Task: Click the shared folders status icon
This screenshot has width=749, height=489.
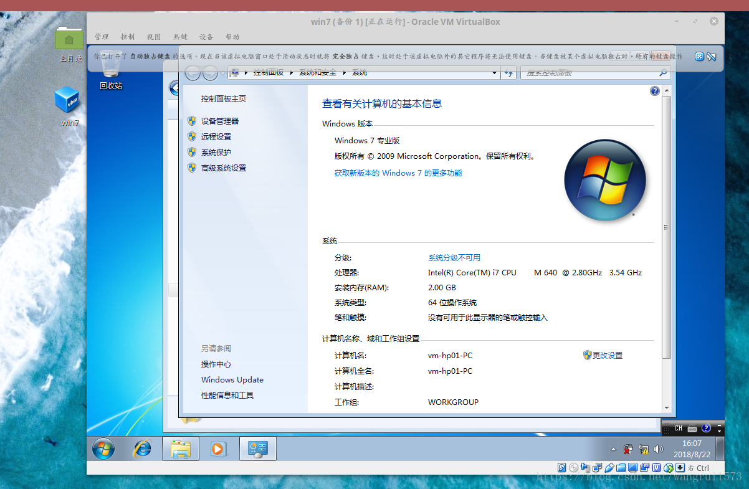Action: point(621,468)
